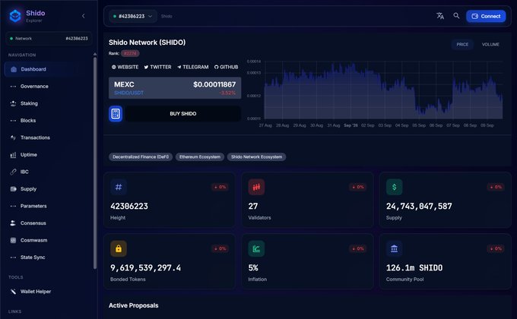
Task: Click the IBC link icon in sidebar
Action: pos(13,172)
